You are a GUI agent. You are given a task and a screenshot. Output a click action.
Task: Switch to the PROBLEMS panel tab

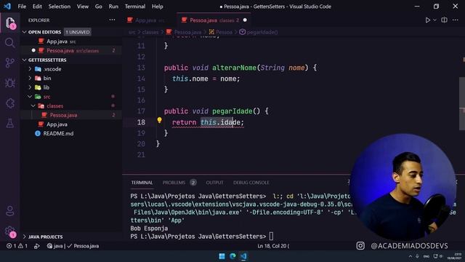(179, 183)
